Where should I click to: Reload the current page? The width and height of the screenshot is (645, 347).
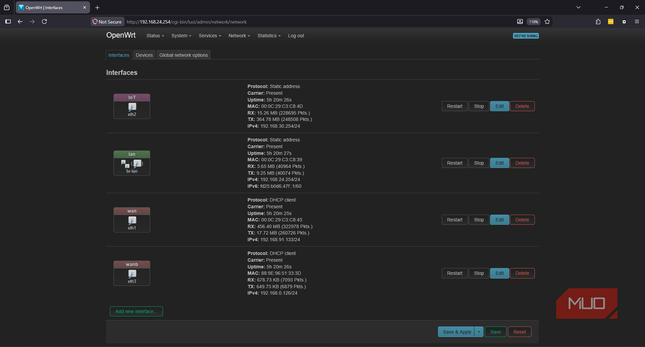tap(44, 21)
